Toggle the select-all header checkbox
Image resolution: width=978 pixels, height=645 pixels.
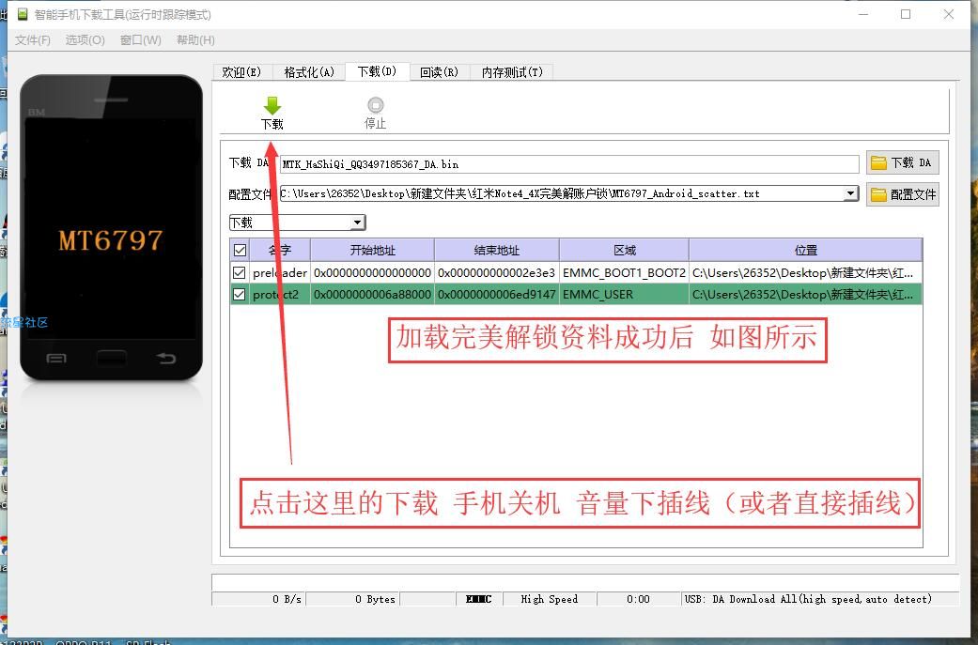[x=240, y=251]
